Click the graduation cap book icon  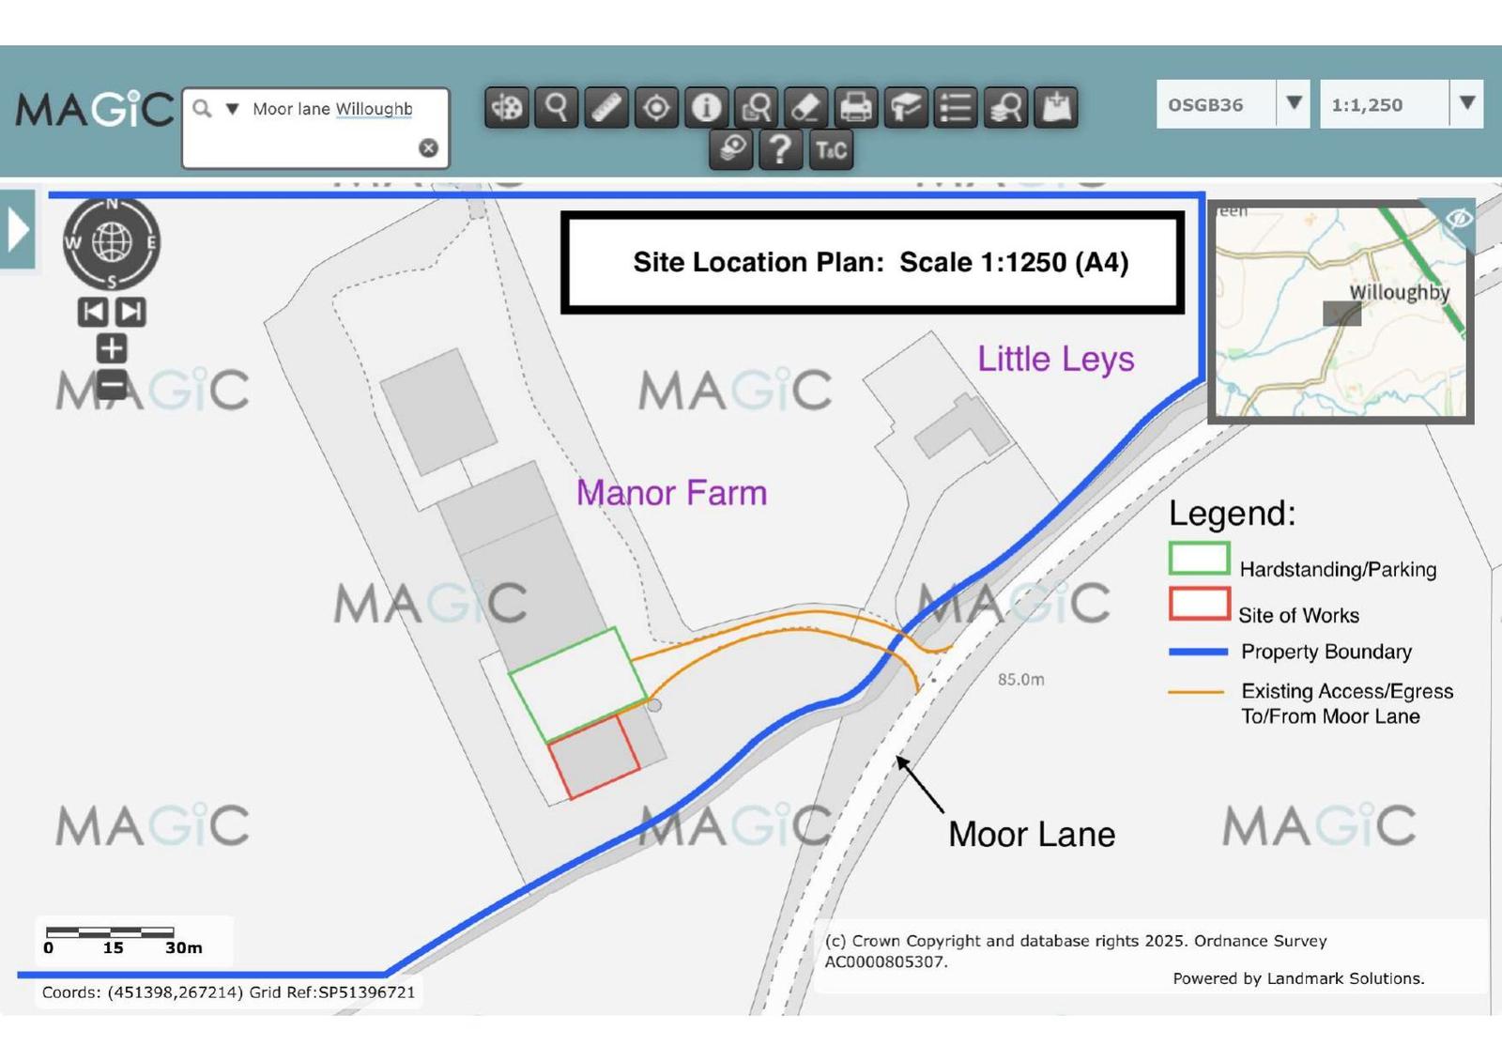[905, 107]
